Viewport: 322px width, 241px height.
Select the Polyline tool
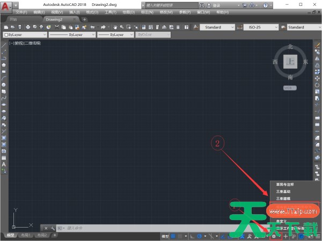click(4, 59)
